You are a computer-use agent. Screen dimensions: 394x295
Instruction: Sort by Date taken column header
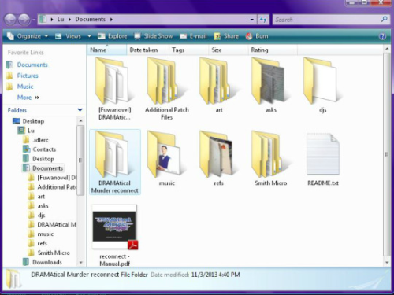[147, 50]
